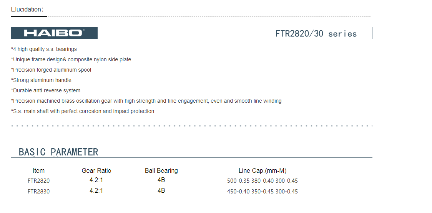Screen dimensions: 432x213
Task: Select the Ball Bearing column header
Action: pos(161,171)
